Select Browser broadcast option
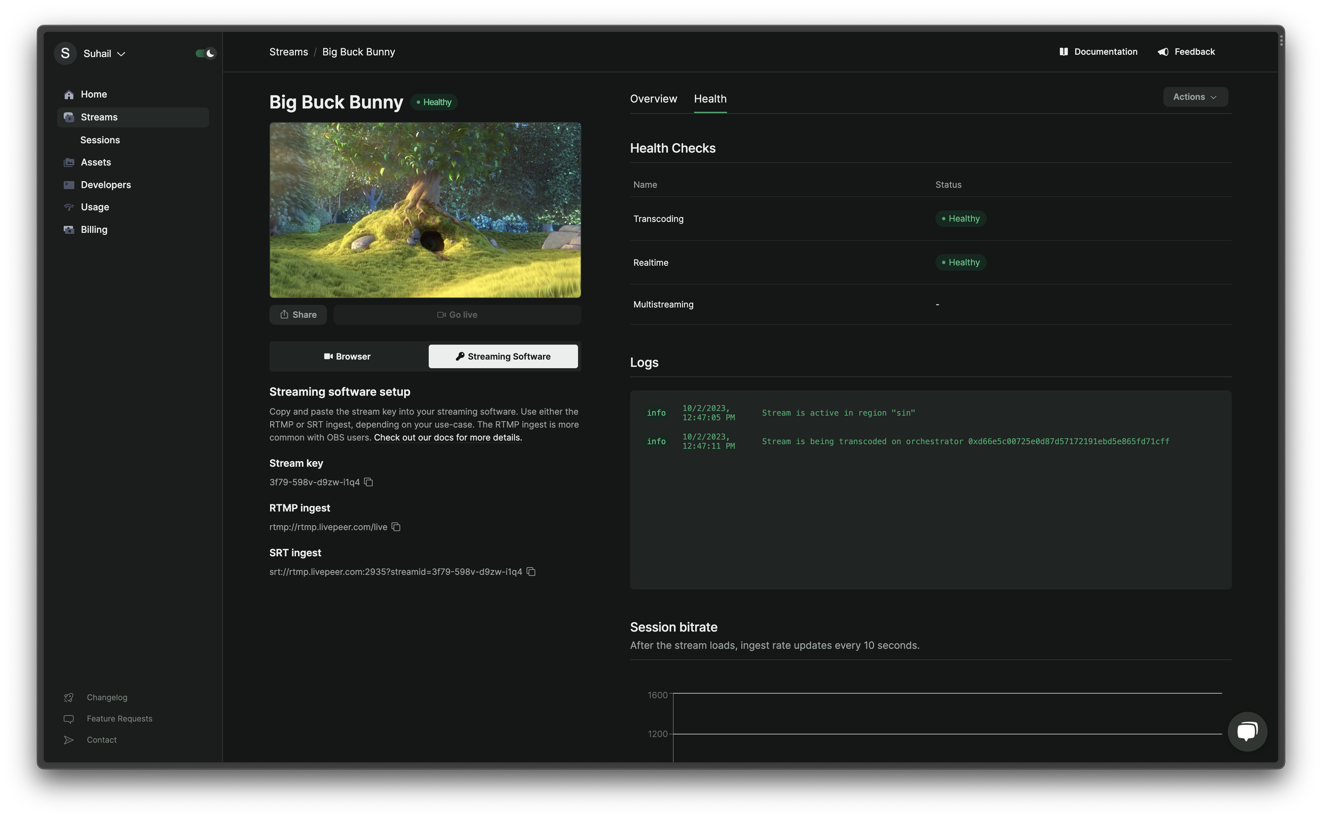This screenshot has width=1322, height=818. pyautogui.click(x=347, y=357)
